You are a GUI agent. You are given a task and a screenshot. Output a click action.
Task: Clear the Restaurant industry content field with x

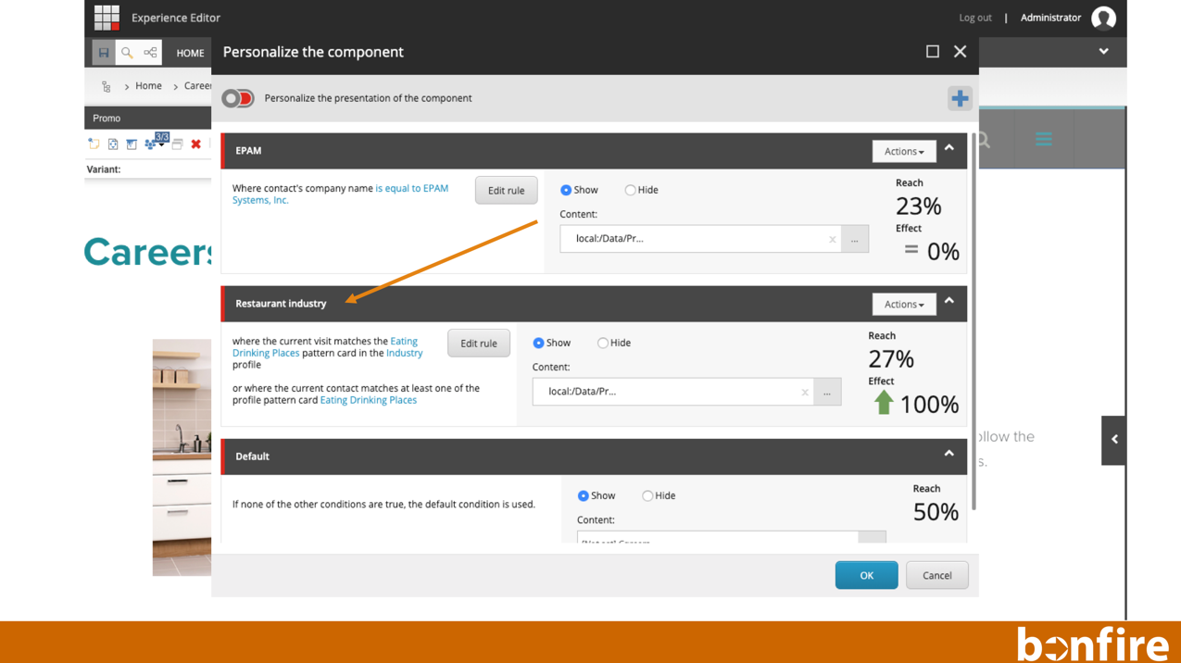point(804,392)
